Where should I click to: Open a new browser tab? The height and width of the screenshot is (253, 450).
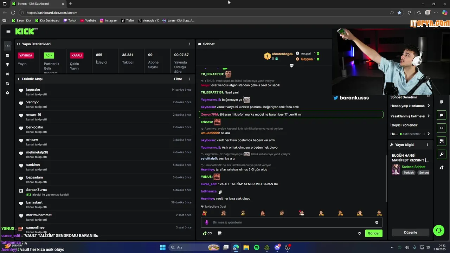(x=71, y=4)
